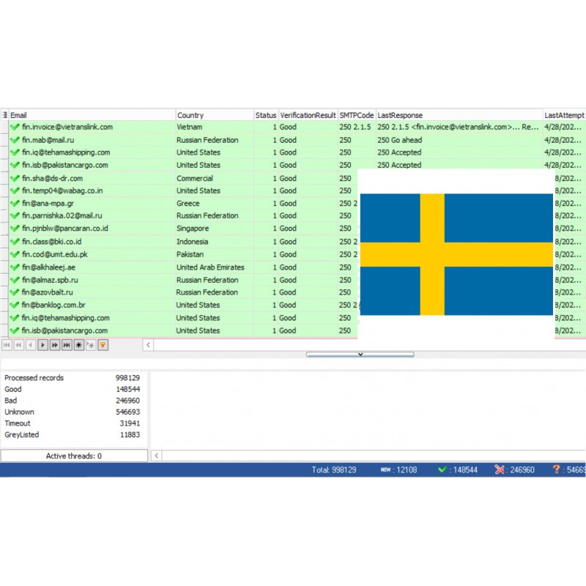Open the orange filter funnel icon
586x586 pixels.
pyautogui.click(x=103, y=344)
